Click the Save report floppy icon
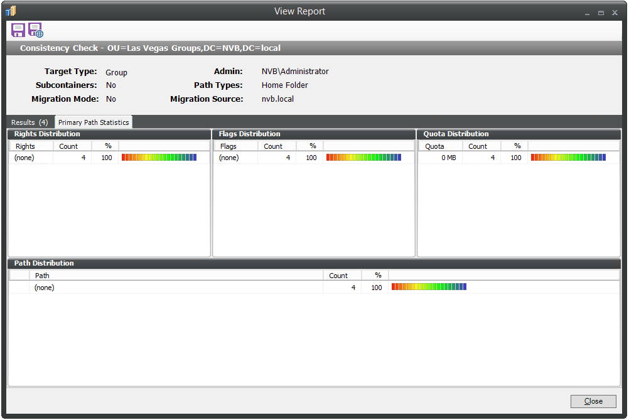The height and width of the screenshot is (420, 629). pos(18,30)
